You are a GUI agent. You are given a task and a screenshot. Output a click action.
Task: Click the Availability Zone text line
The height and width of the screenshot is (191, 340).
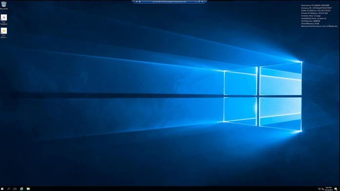coord(314,19)
